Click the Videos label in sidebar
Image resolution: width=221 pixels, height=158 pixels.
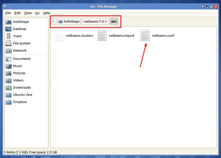18,80
